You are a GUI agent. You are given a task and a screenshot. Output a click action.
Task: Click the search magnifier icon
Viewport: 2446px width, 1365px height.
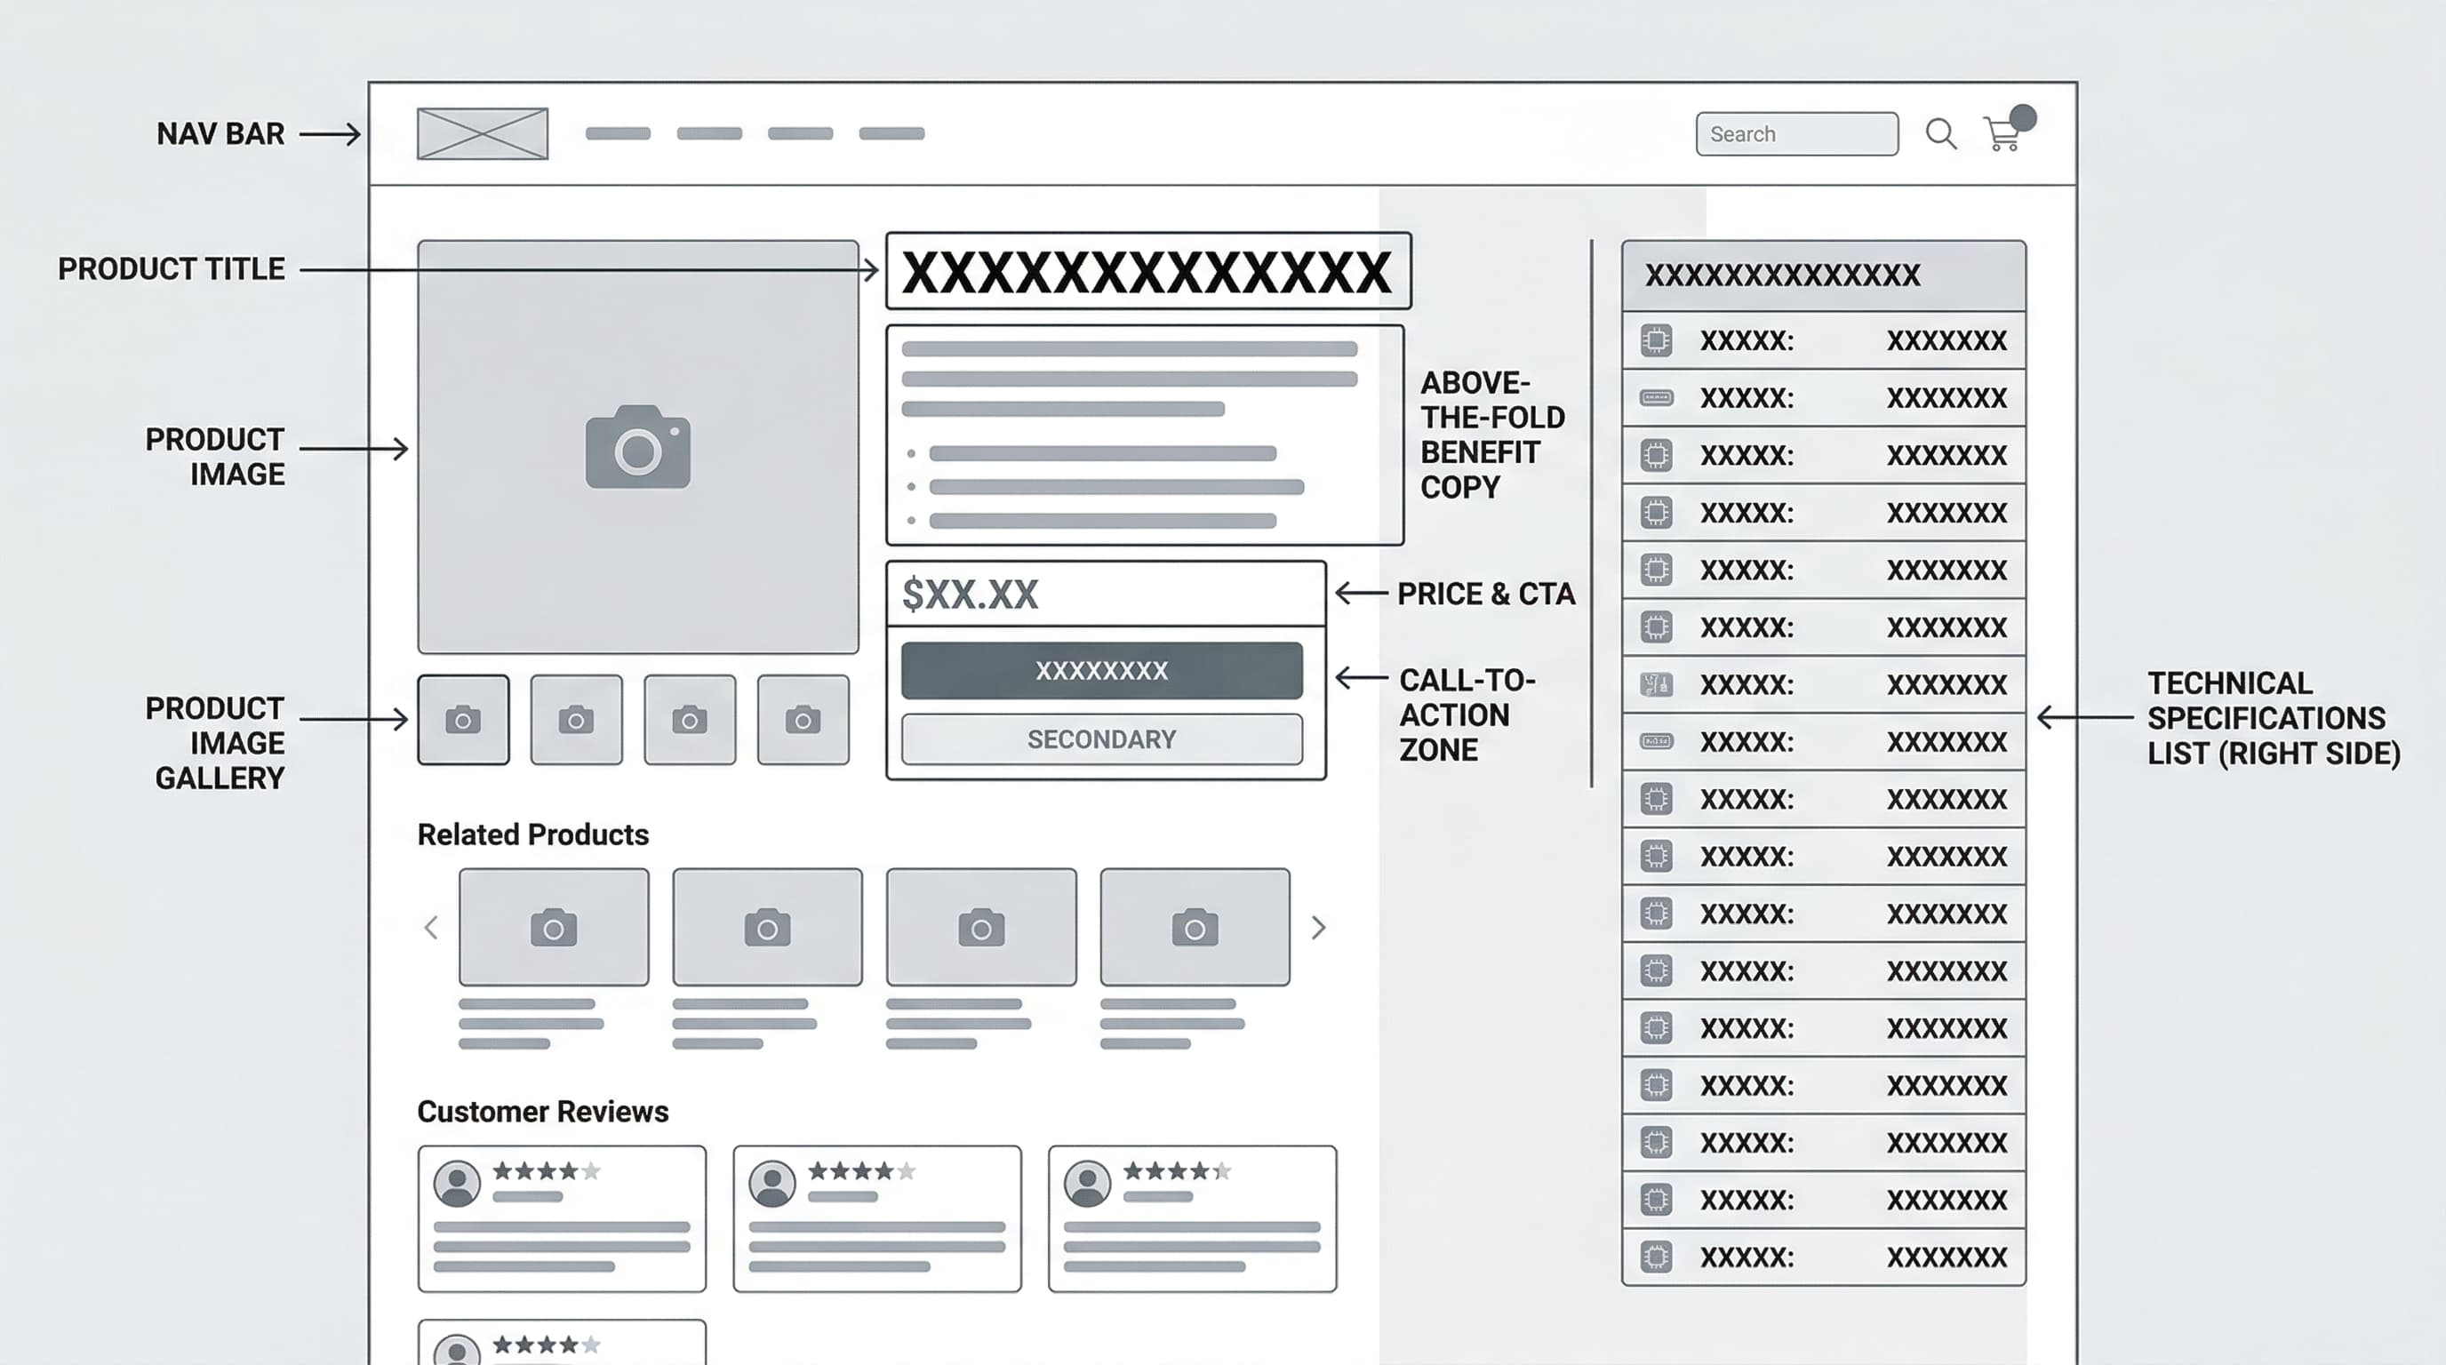point(1941,134)
